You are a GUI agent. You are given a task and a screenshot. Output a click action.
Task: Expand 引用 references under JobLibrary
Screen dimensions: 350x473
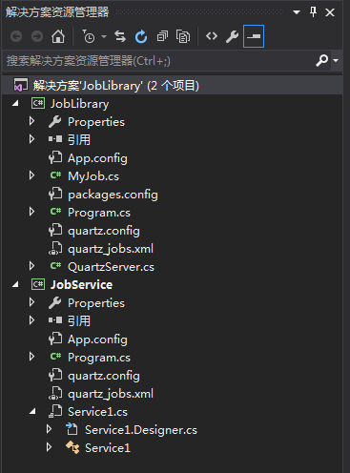point(31,139)
